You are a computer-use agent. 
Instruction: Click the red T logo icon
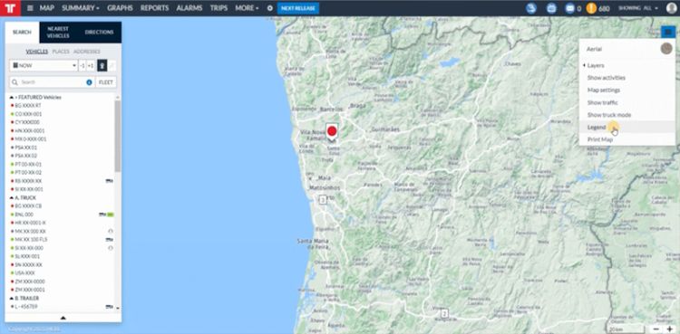point(10,8)
